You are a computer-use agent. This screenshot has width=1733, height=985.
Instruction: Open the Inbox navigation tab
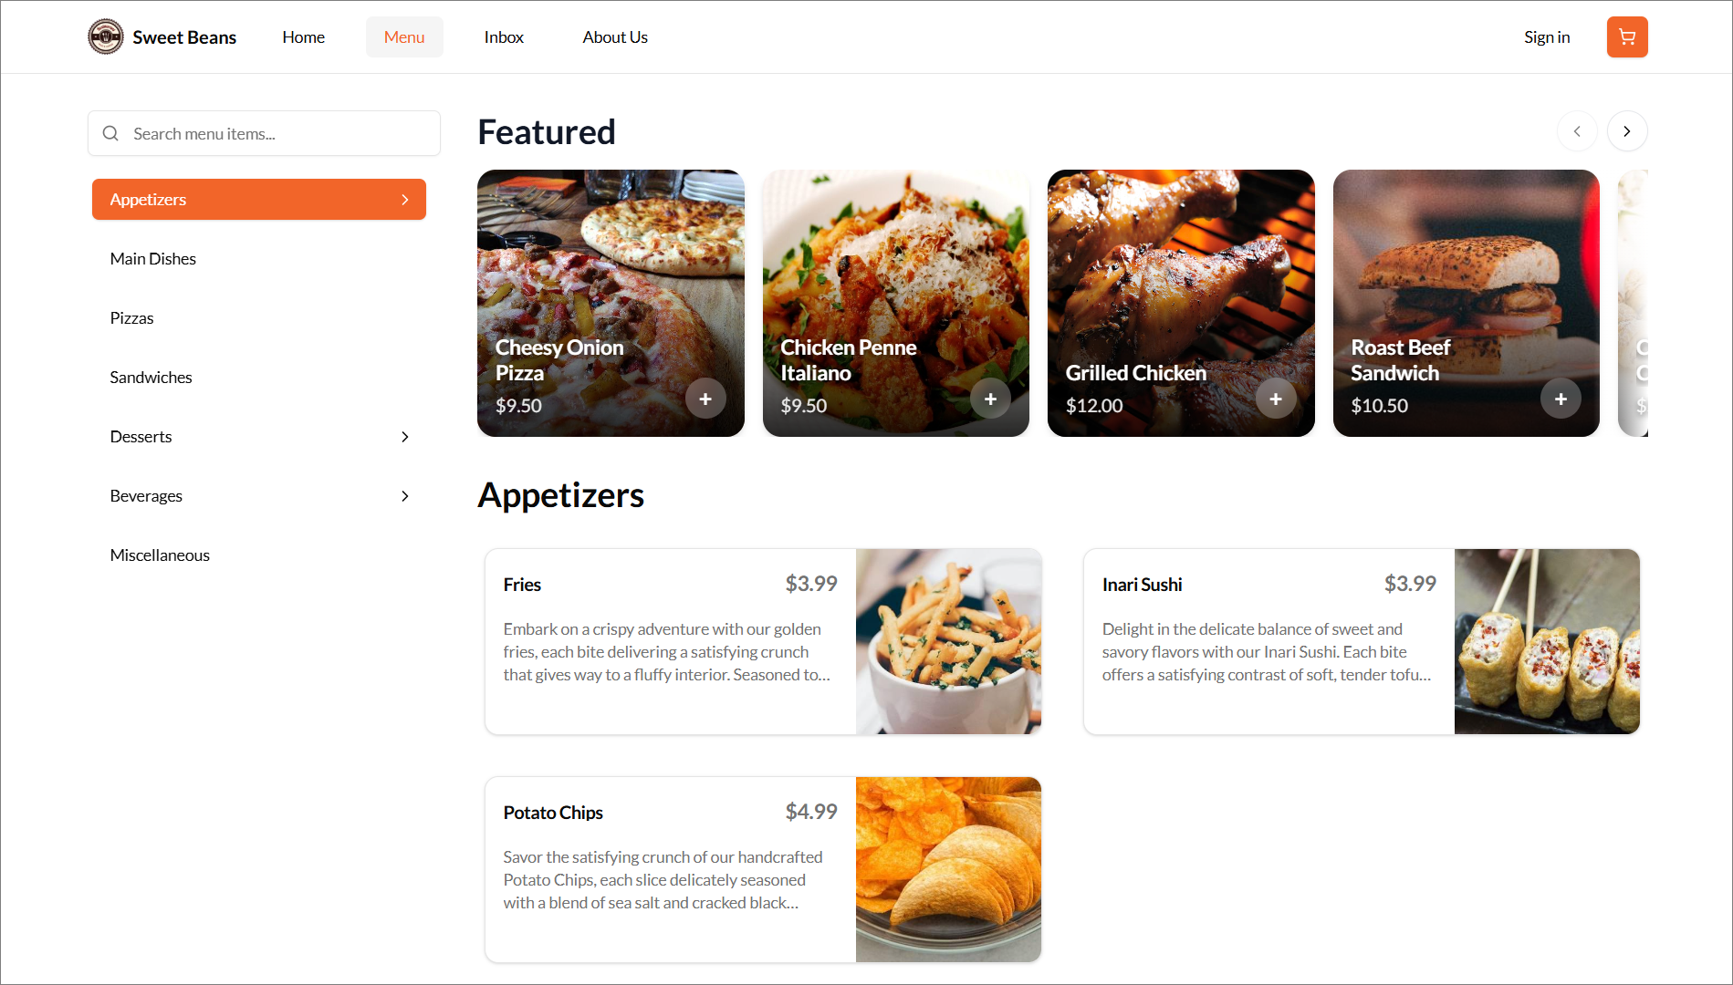(x=504, y=37)
